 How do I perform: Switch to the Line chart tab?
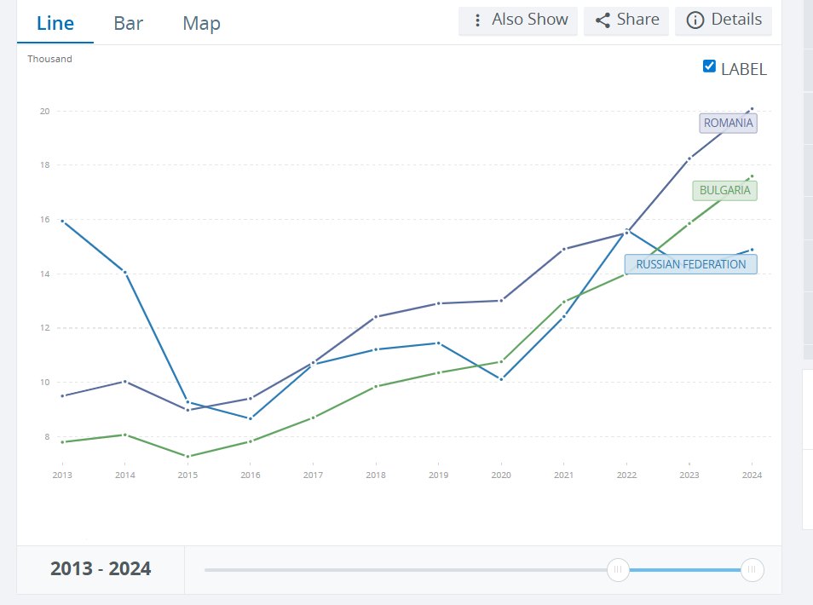55,23
